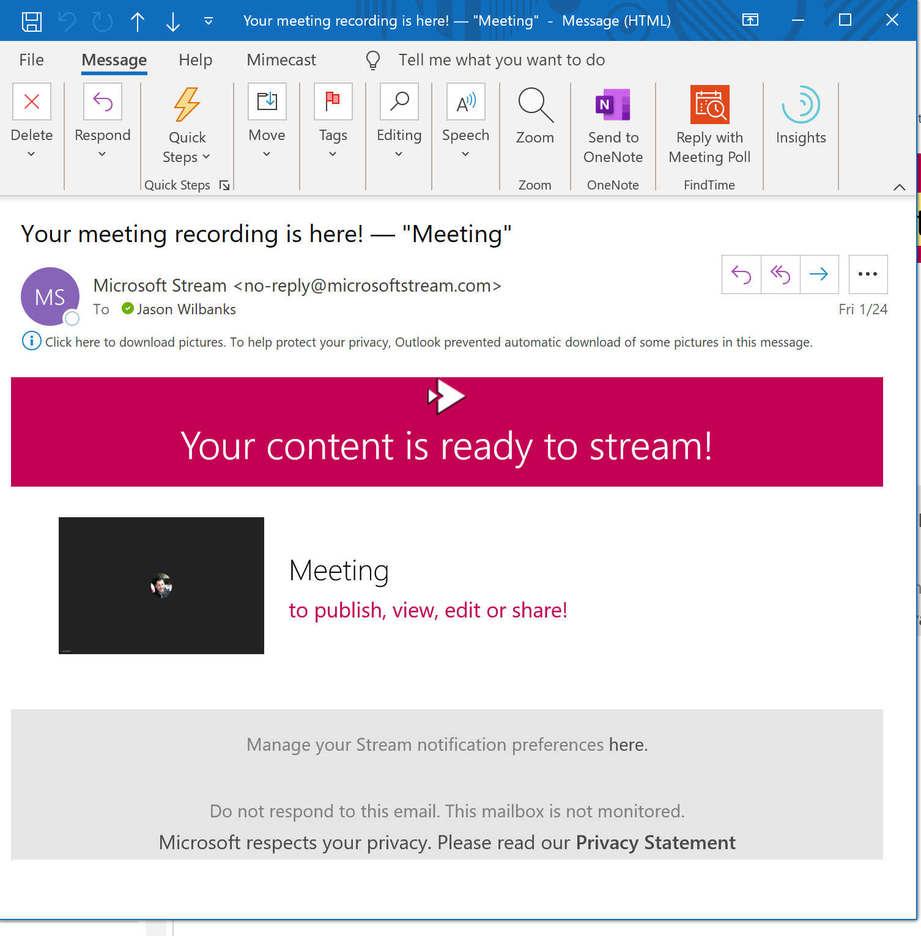Screen dimensions: 921x936
Task: Click the red X Delete icon
Action: coord(32,101)
